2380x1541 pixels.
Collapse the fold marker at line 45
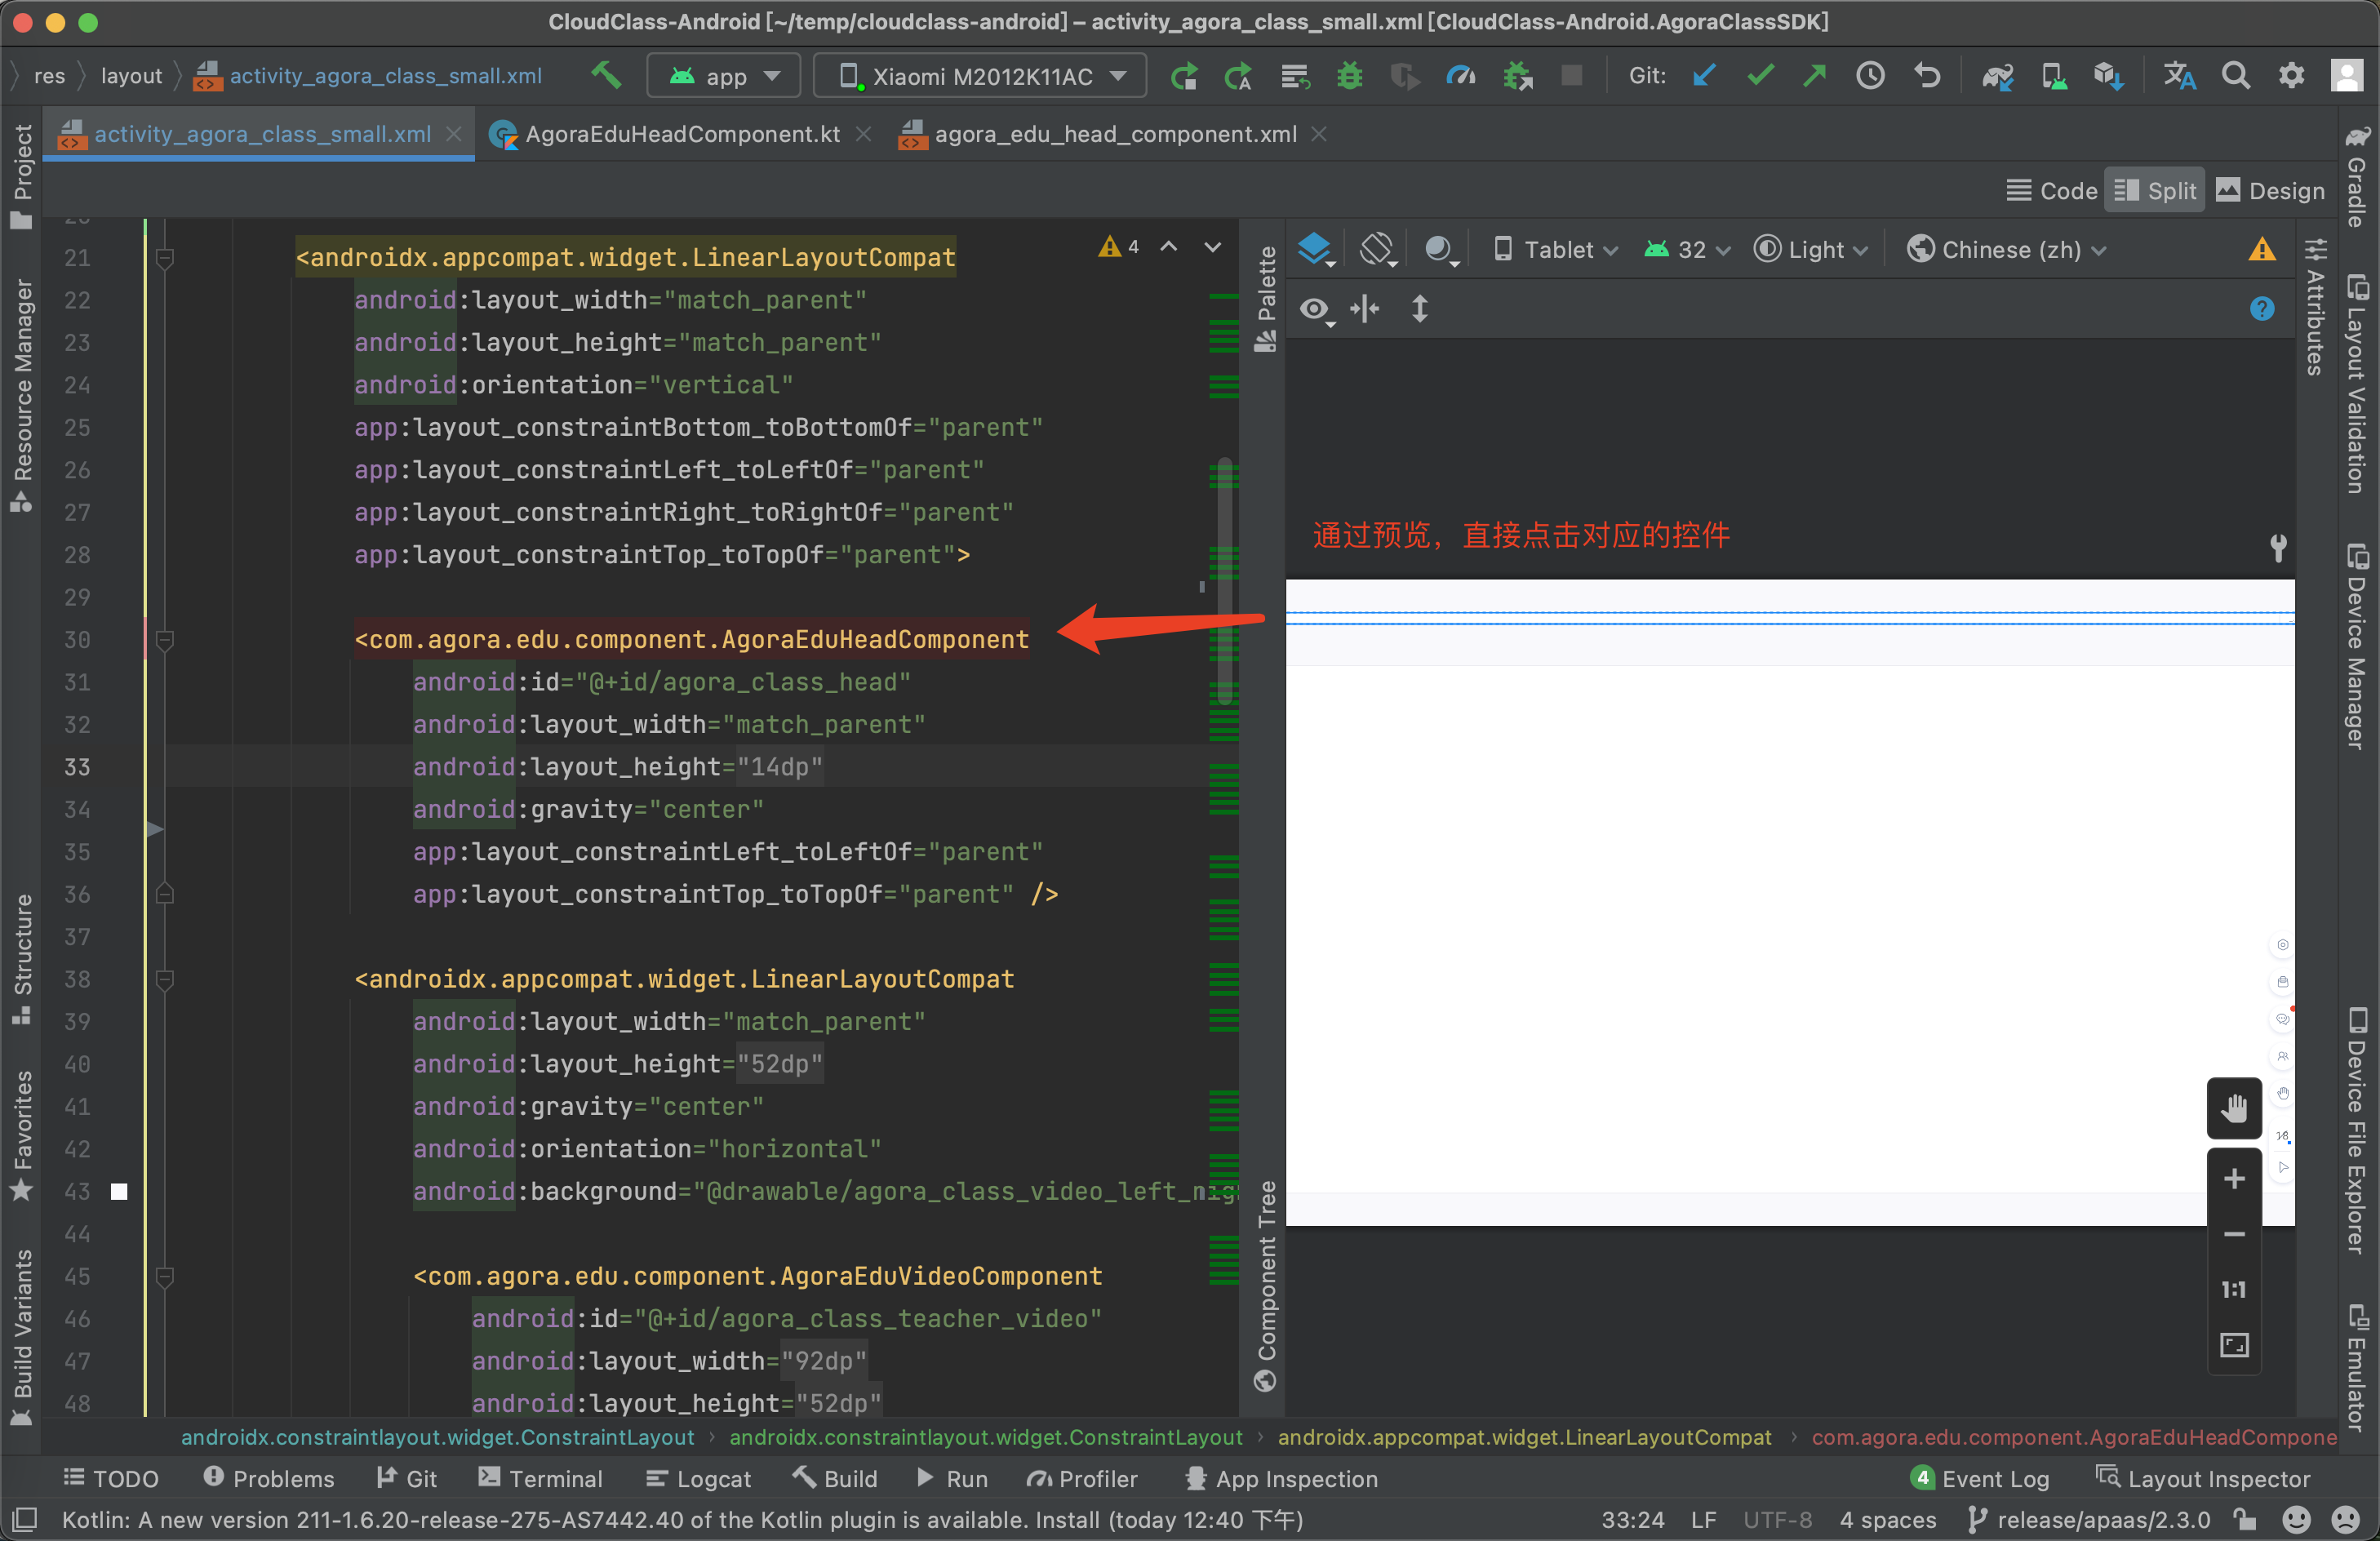[165, 1277]
